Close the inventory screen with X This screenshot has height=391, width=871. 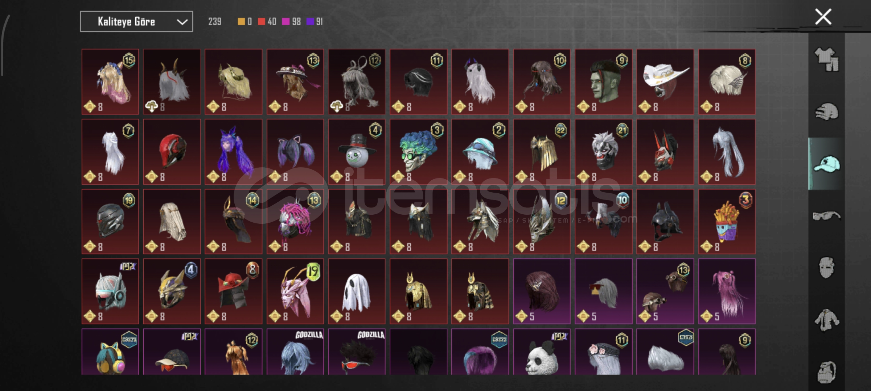[823, 17]
